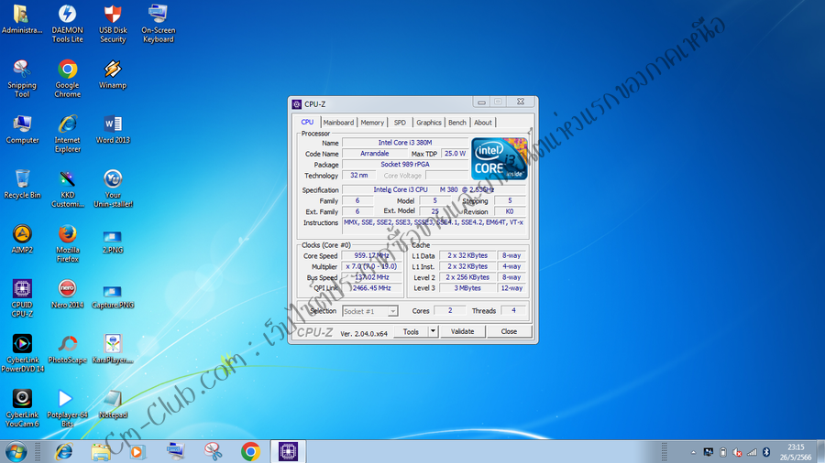Click the Instructions list field
825x463 pixels.
coord(434,227)
